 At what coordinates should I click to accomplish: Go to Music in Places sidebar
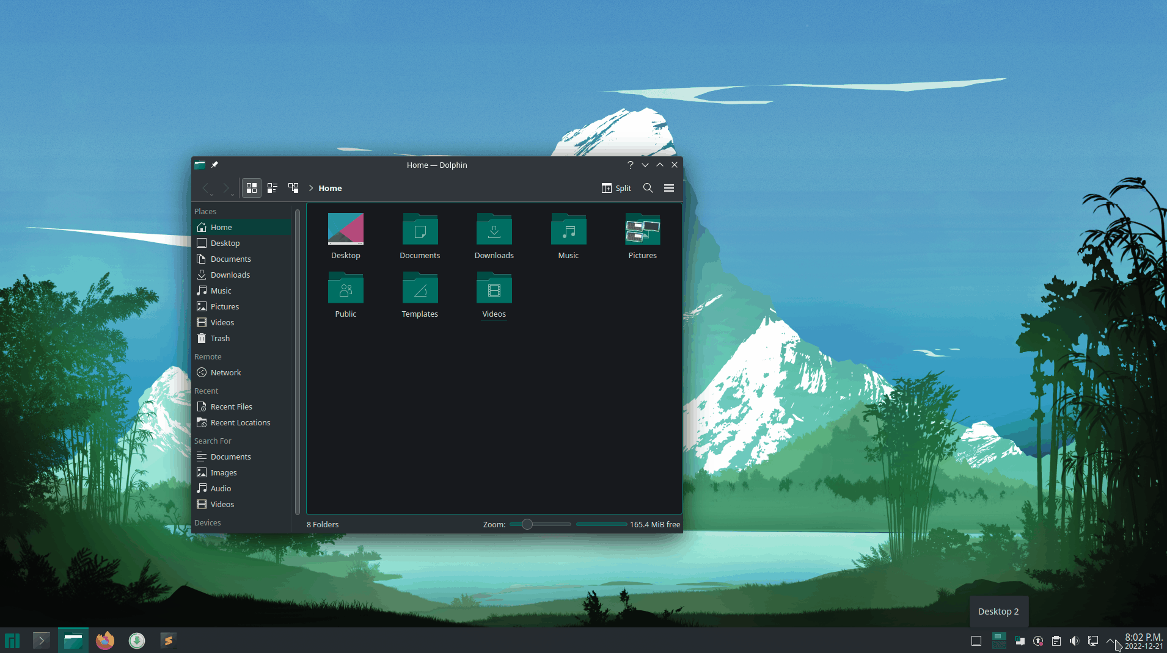click(242, 290)
